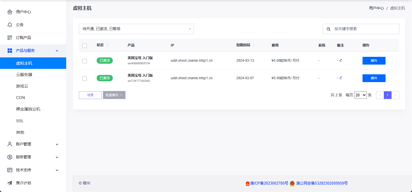Open the per-page count dropdown showing 20
Viewport: 412px width, 192px height.
(360, 95)
